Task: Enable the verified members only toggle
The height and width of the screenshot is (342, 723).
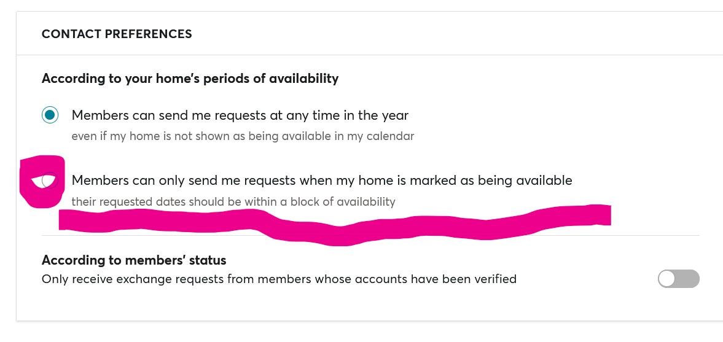Action: coord(678,279)
